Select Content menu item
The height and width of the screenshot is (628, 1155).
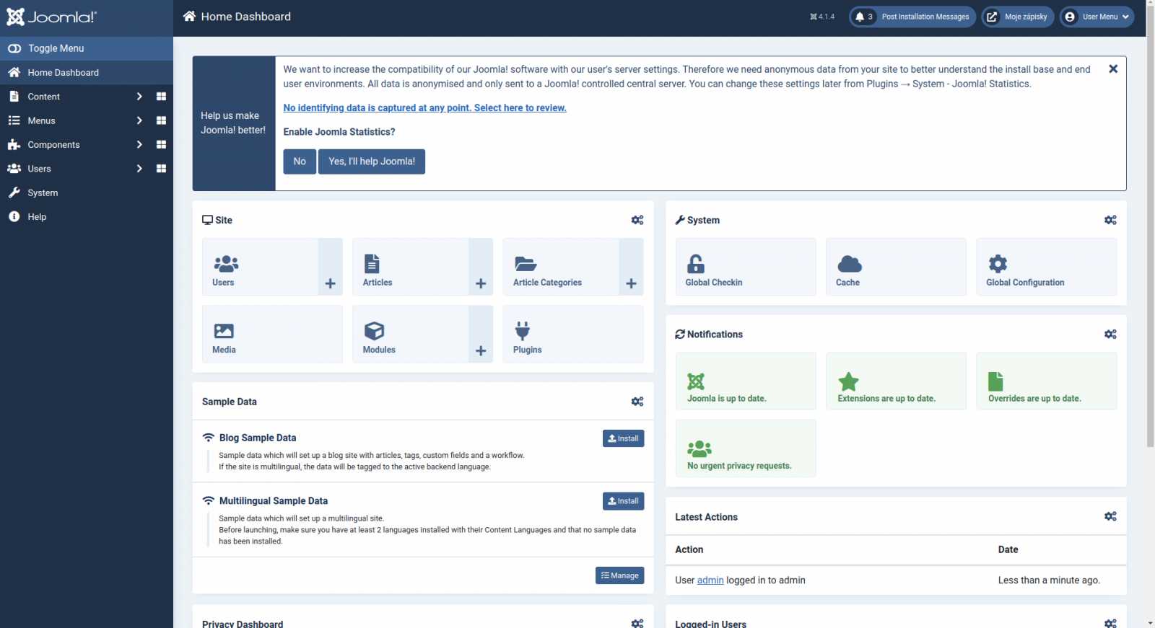coord(43,97)
